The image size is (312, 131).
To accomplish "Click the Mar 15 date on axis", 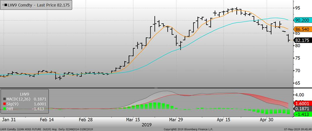I will [x=133, y=120].
